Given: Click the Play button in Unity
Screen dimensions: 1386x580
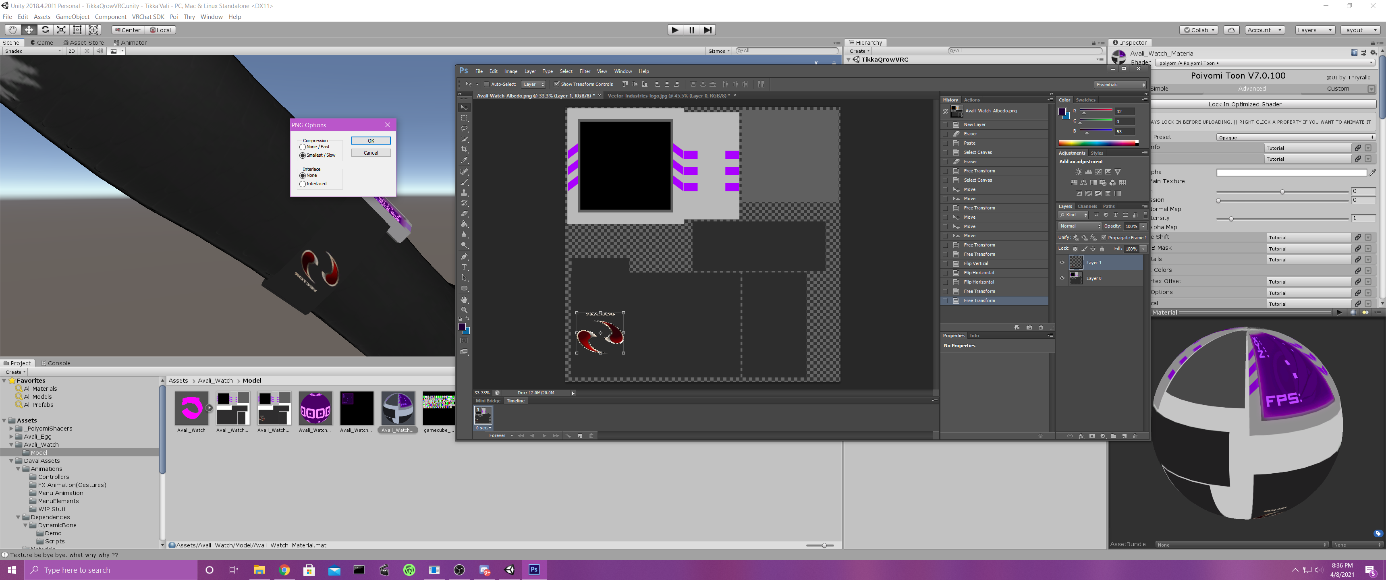Looking at the screenshot, I should point(675,29).
